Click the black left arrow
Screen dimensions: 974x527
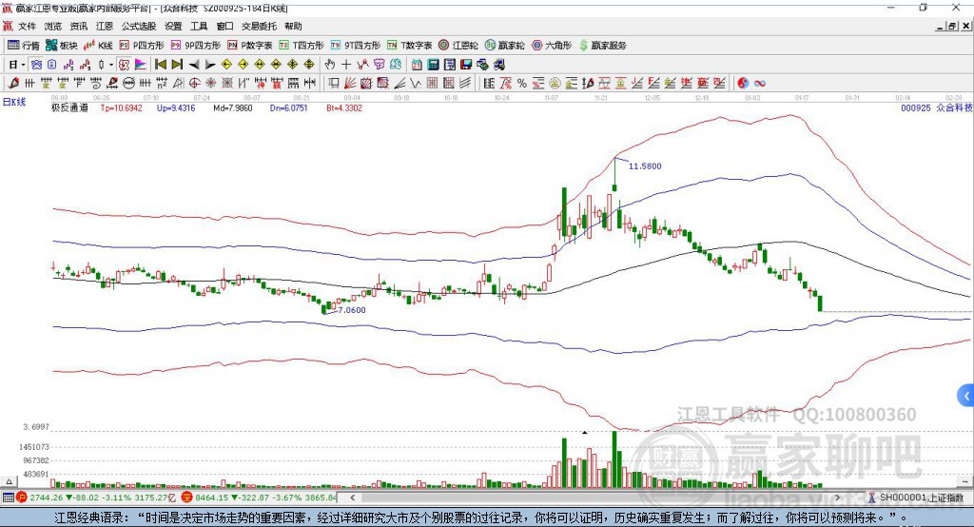click(194, 65)
